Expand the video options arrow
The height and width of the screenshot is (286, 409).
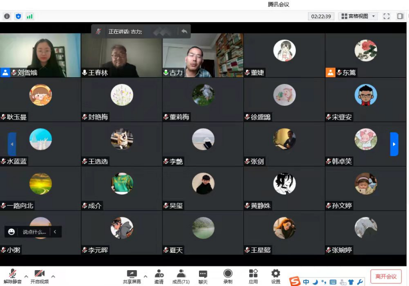point(53,276)
